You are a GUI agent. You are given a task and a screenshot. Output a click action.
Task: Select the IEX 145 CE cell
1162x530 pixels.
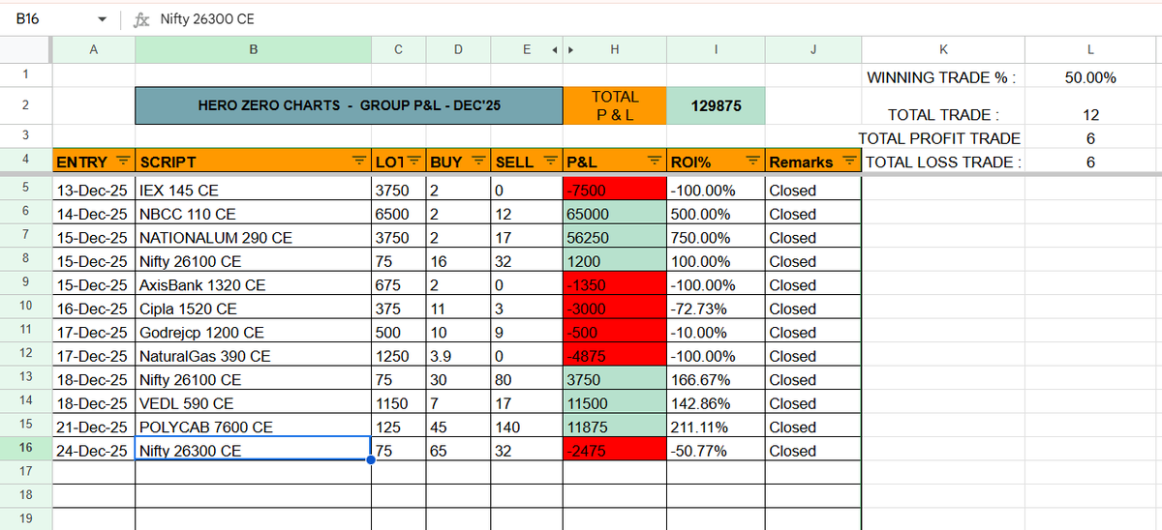point(253,190)
